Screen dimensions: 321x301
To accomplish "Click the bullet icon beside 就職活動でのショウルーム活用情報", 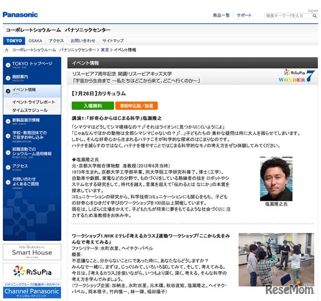I will [8, 153].
